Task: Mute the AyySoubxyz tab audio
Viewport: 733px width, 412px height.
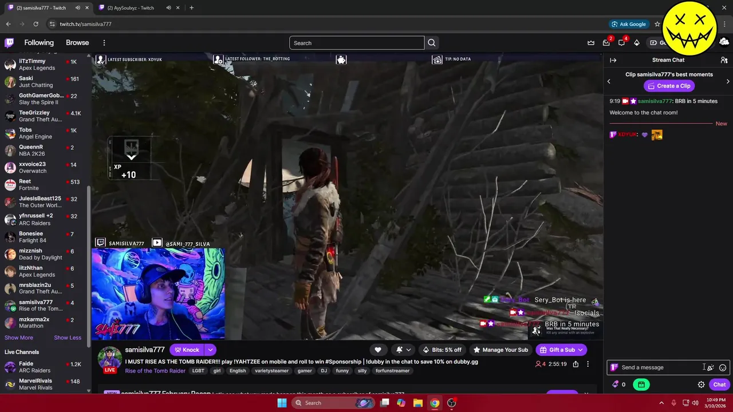Action: pos(168,8)
